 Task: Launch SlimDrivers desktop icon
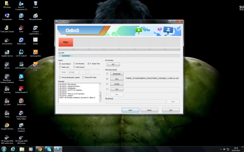coord(21,102)
